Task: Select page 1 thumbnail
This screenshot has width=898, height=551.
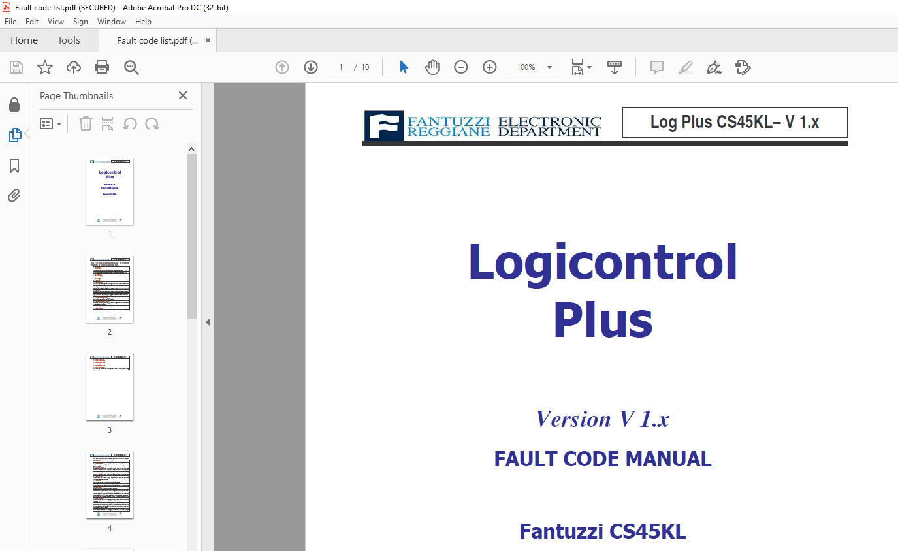Action: tap(110, 191)
